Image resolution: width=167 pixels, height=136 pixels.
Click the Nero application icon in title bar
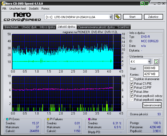(x=3, y=3)
